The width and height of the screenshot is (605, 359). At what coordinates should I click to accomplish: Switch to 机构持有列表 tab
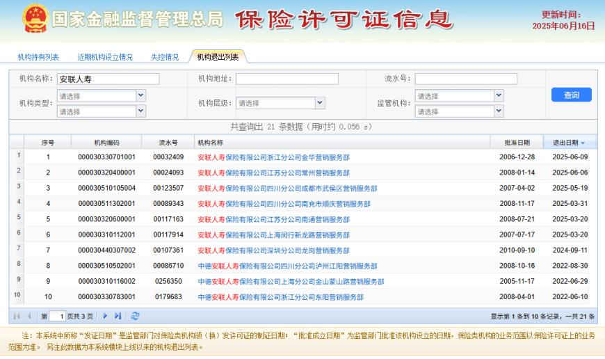coord(38,57)
